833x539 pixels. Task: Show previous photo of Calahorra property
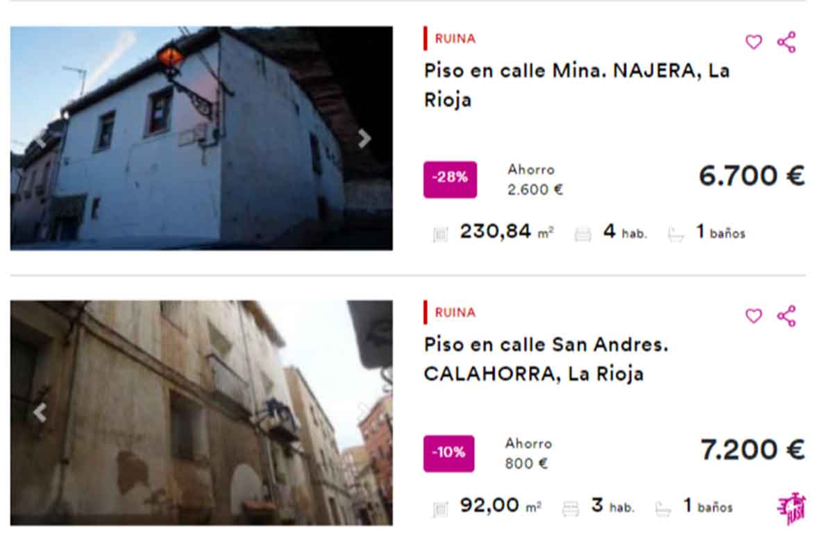pyautogui.click(x=40, y=413)
